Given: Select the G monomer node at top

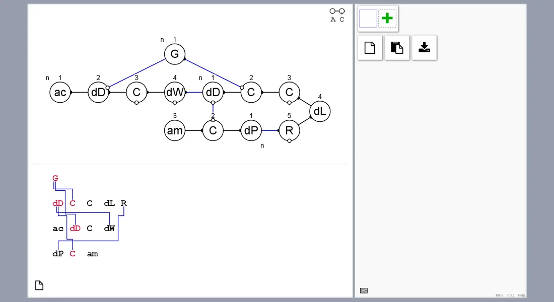Looking at the screenshot, I should [175, 54].
